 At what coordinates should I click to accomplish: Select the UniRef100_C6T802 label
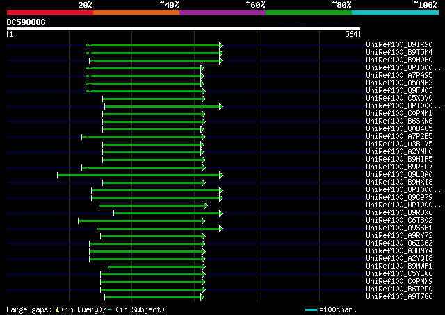399,221
